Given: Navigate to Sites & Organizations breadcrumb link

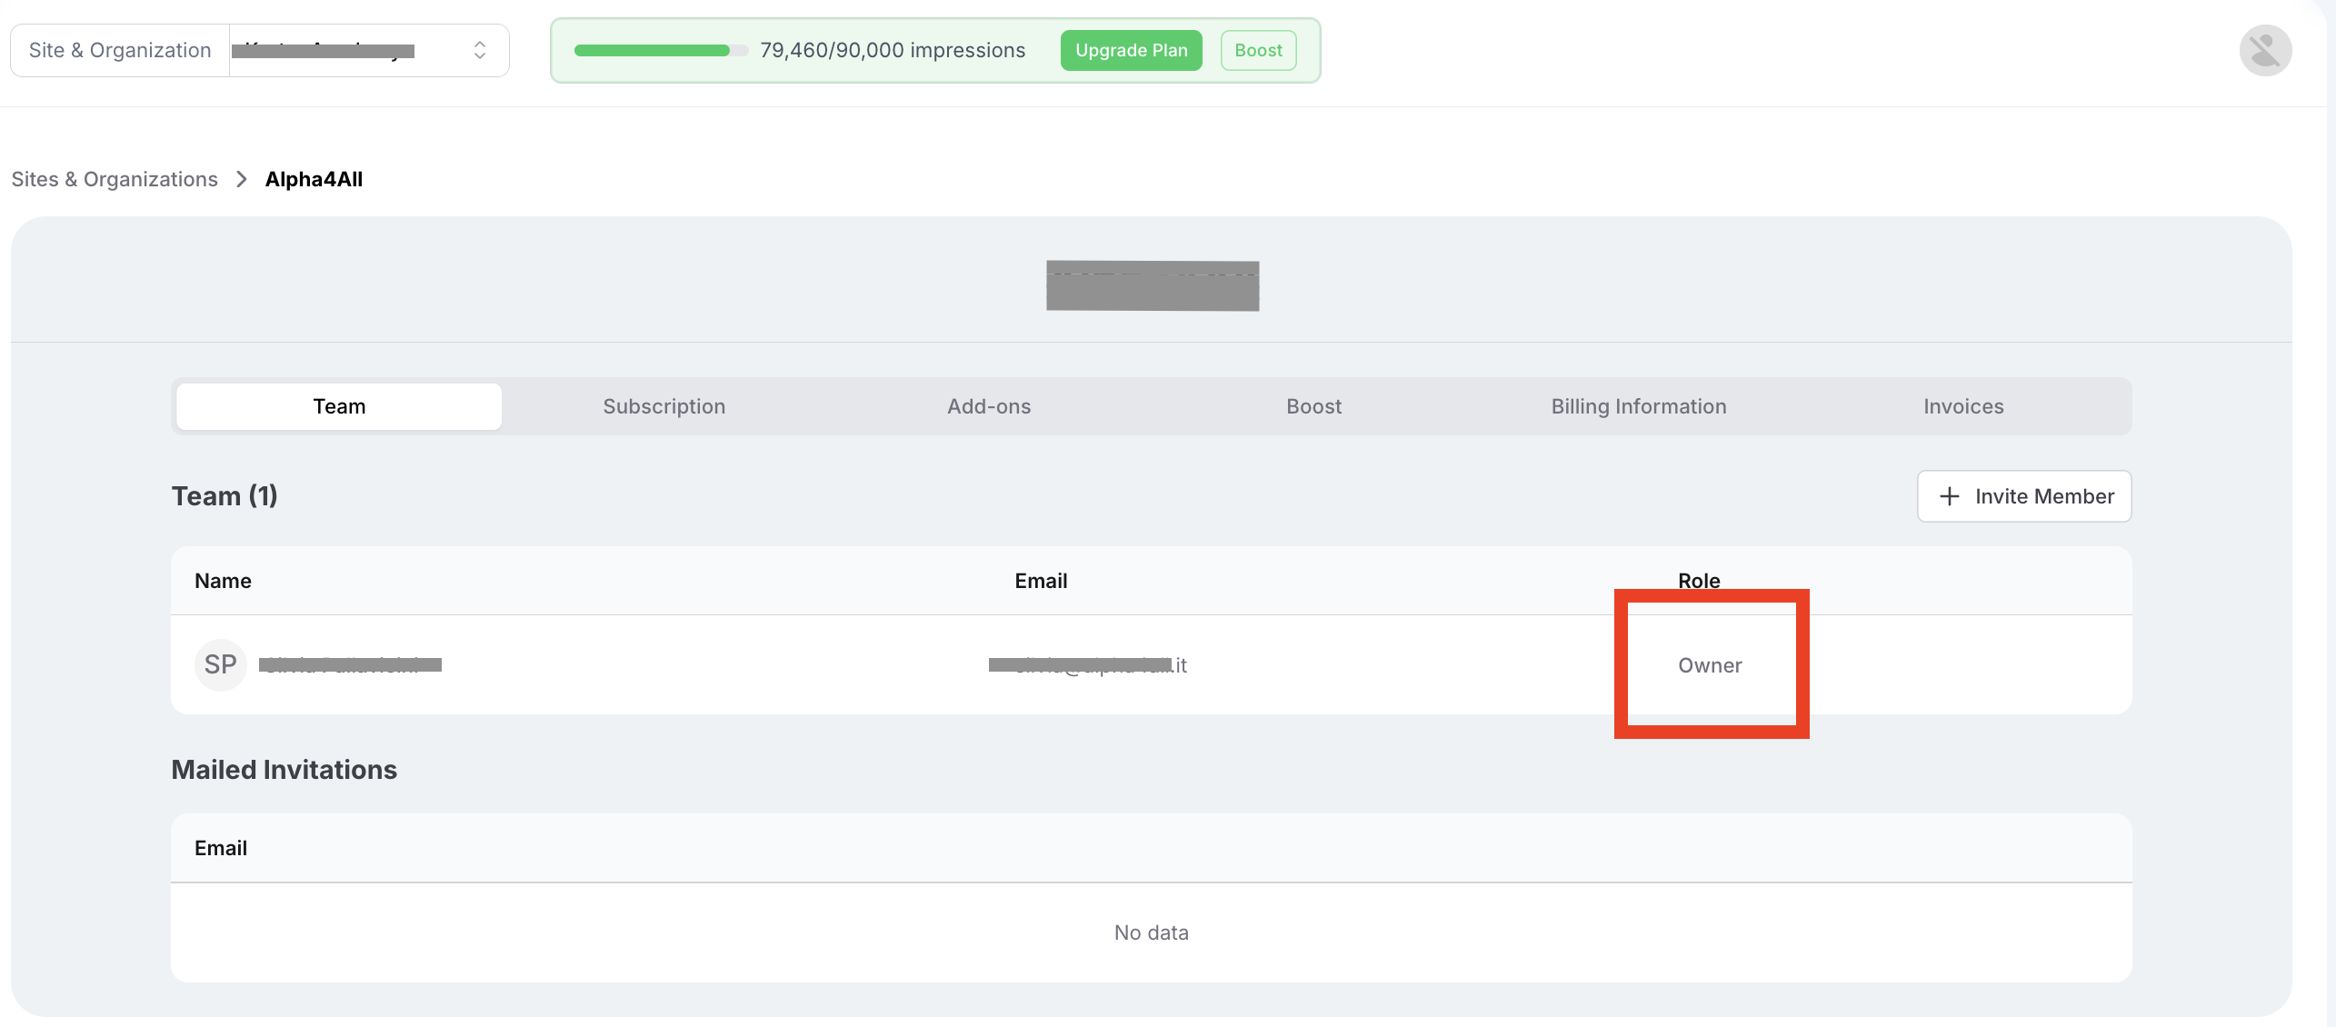Looking at the screenshot, I should click(x=115, y=179).
